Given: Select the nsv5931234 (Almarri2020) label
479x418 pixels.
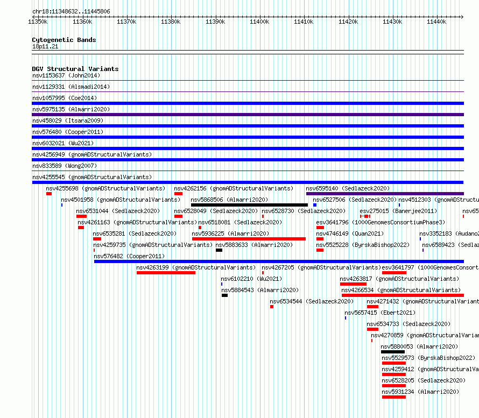Looking at the screenshot, I should click(420, 392).
